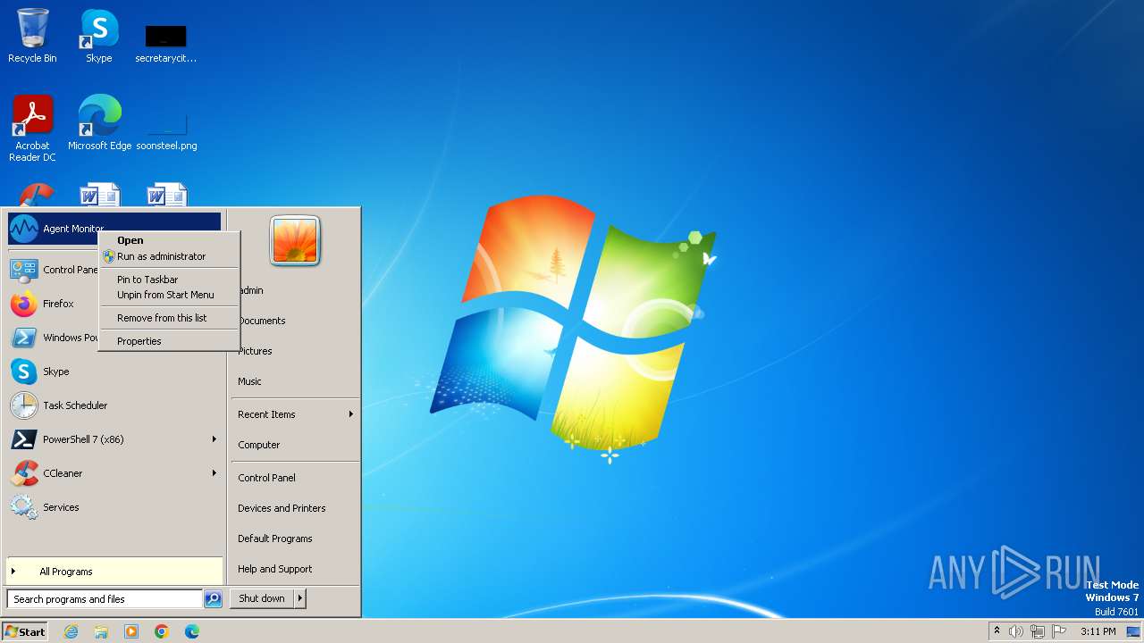Open the Recycle Bin desktop icon
The width and height of the screenshot is (1144, 643).
click(x=32, y=36)
